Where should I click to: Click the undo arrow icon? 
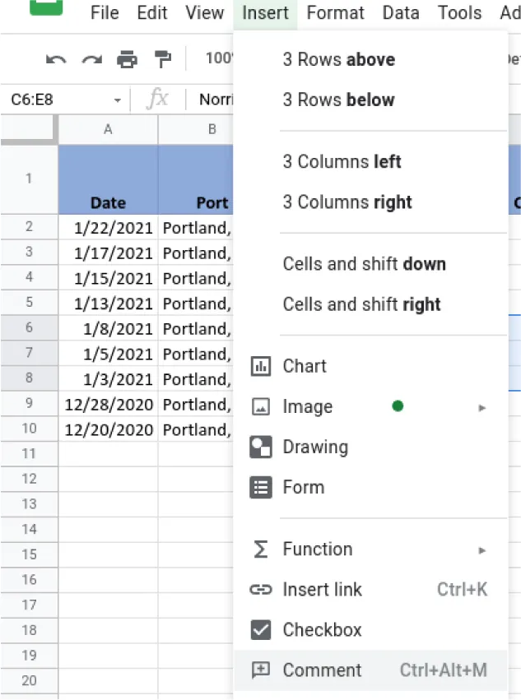[56, 59]
